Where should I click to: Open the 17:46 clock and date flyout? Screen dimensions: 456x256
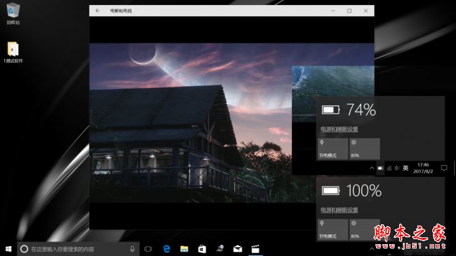(x=423, y=168)
